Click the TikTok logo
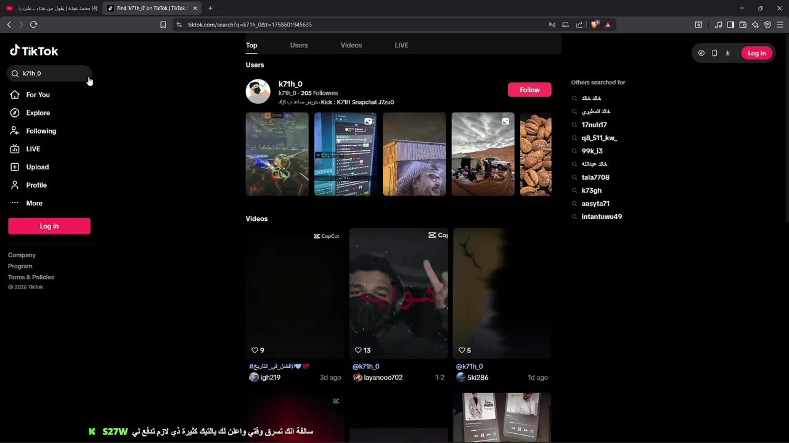 pos(34,51)
